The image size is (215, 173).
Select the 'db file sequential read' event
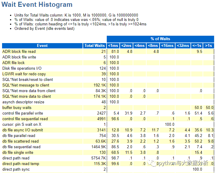click(x=21, y=147)
